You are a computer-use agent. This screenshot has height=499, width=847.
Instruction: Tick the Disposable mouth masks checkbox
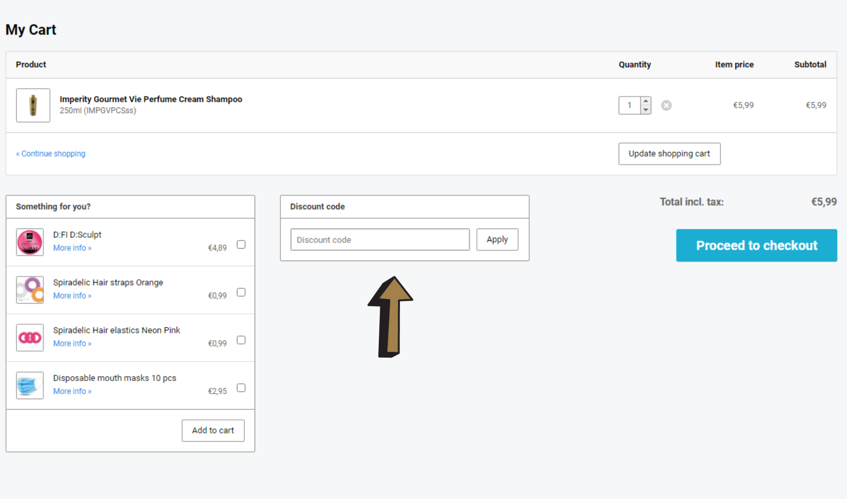(x=241, y=388)
